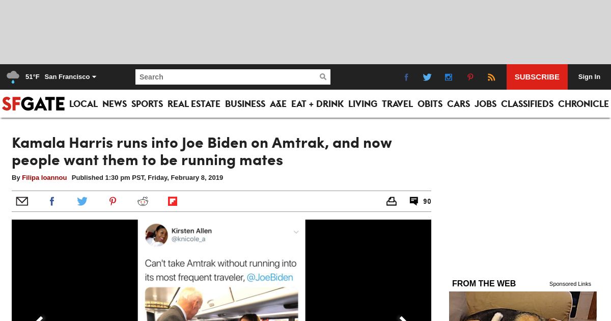
Task: Open the @JoeBiden mention in tweet
Action: click(270, 278)
